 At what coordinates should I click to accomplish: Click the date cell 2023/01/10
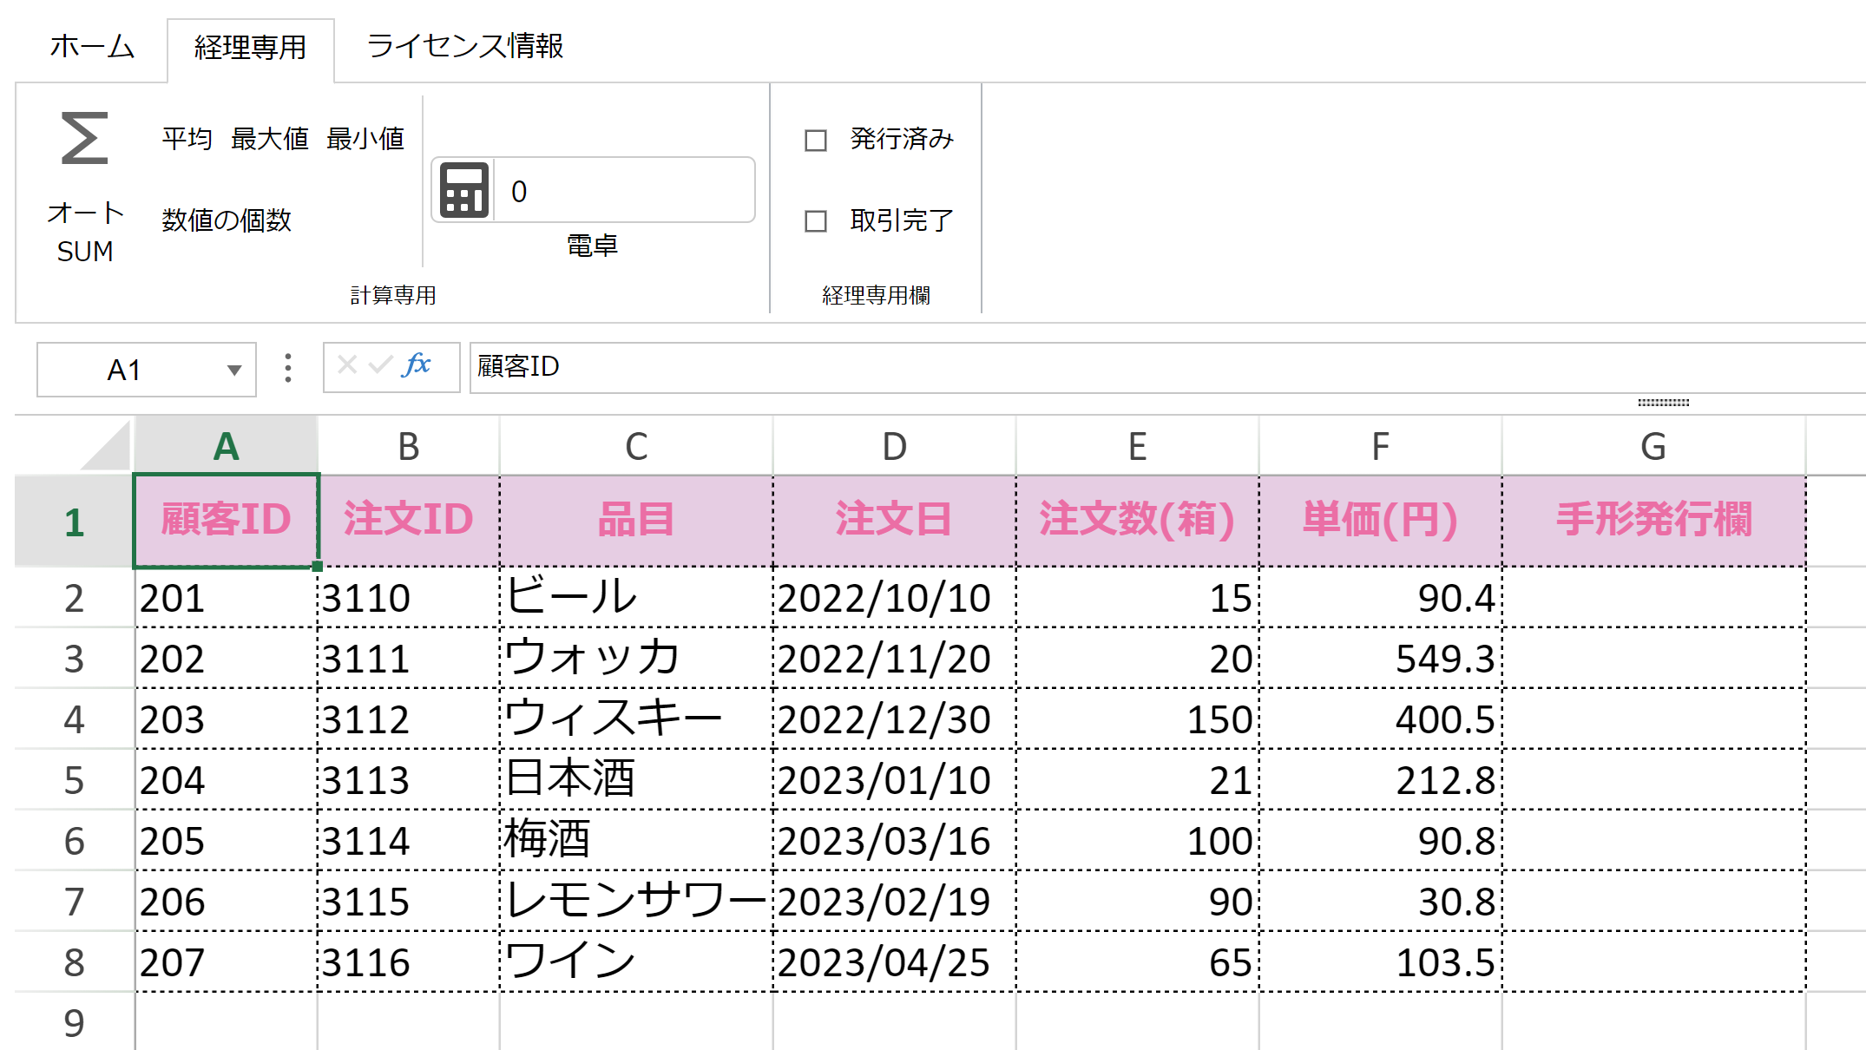[x=895, y=780]
